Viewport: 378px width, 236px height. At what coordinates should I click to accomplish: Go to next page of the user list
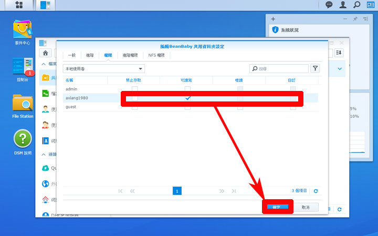pyautogui.click(x=222, y=191)
